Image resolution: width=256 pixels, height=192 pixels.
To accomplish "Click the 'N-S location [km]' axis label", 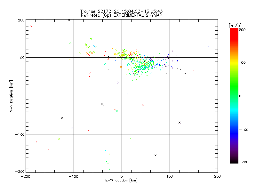I will pos(11,96).
